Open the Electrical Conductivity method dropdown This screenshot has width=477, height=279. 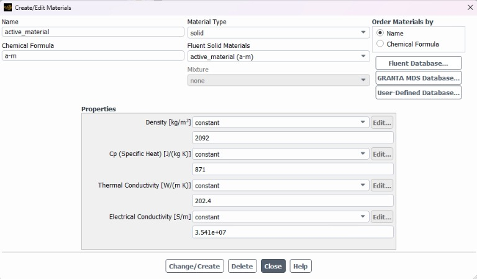pos(281,217)
